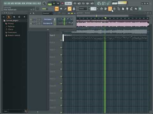This screenshot has width=153, height=114.
Task: Select the browser folder tab icon
Action: tap(9, 17)
